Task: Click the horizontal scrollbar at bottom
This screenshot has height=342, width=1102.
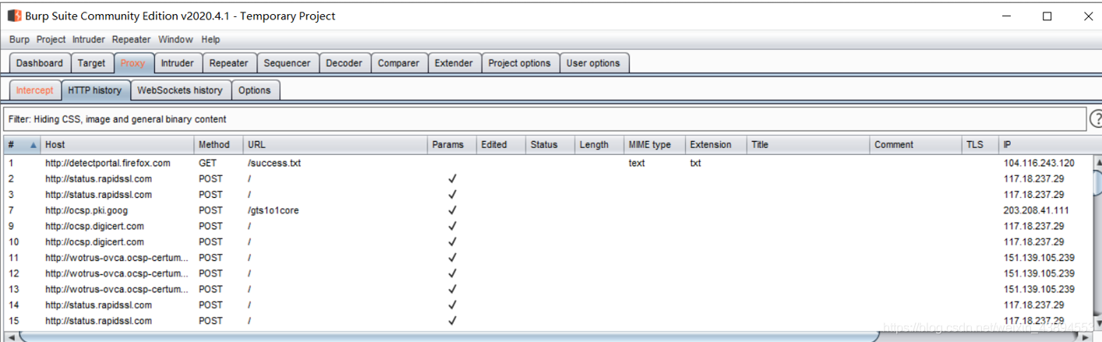Action: coord(449,337)
